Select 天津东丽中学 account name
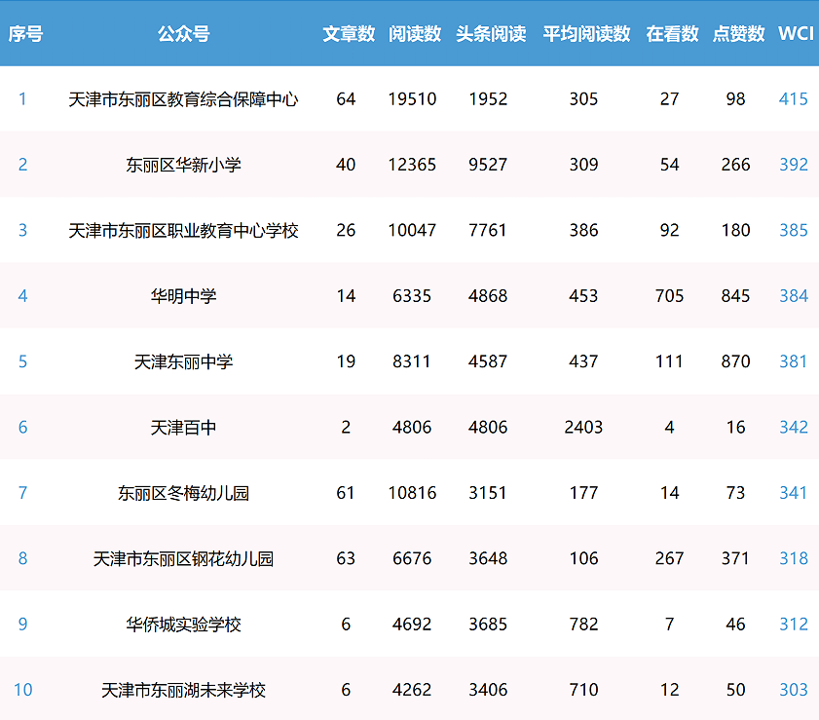 click(x=183, y=361)
